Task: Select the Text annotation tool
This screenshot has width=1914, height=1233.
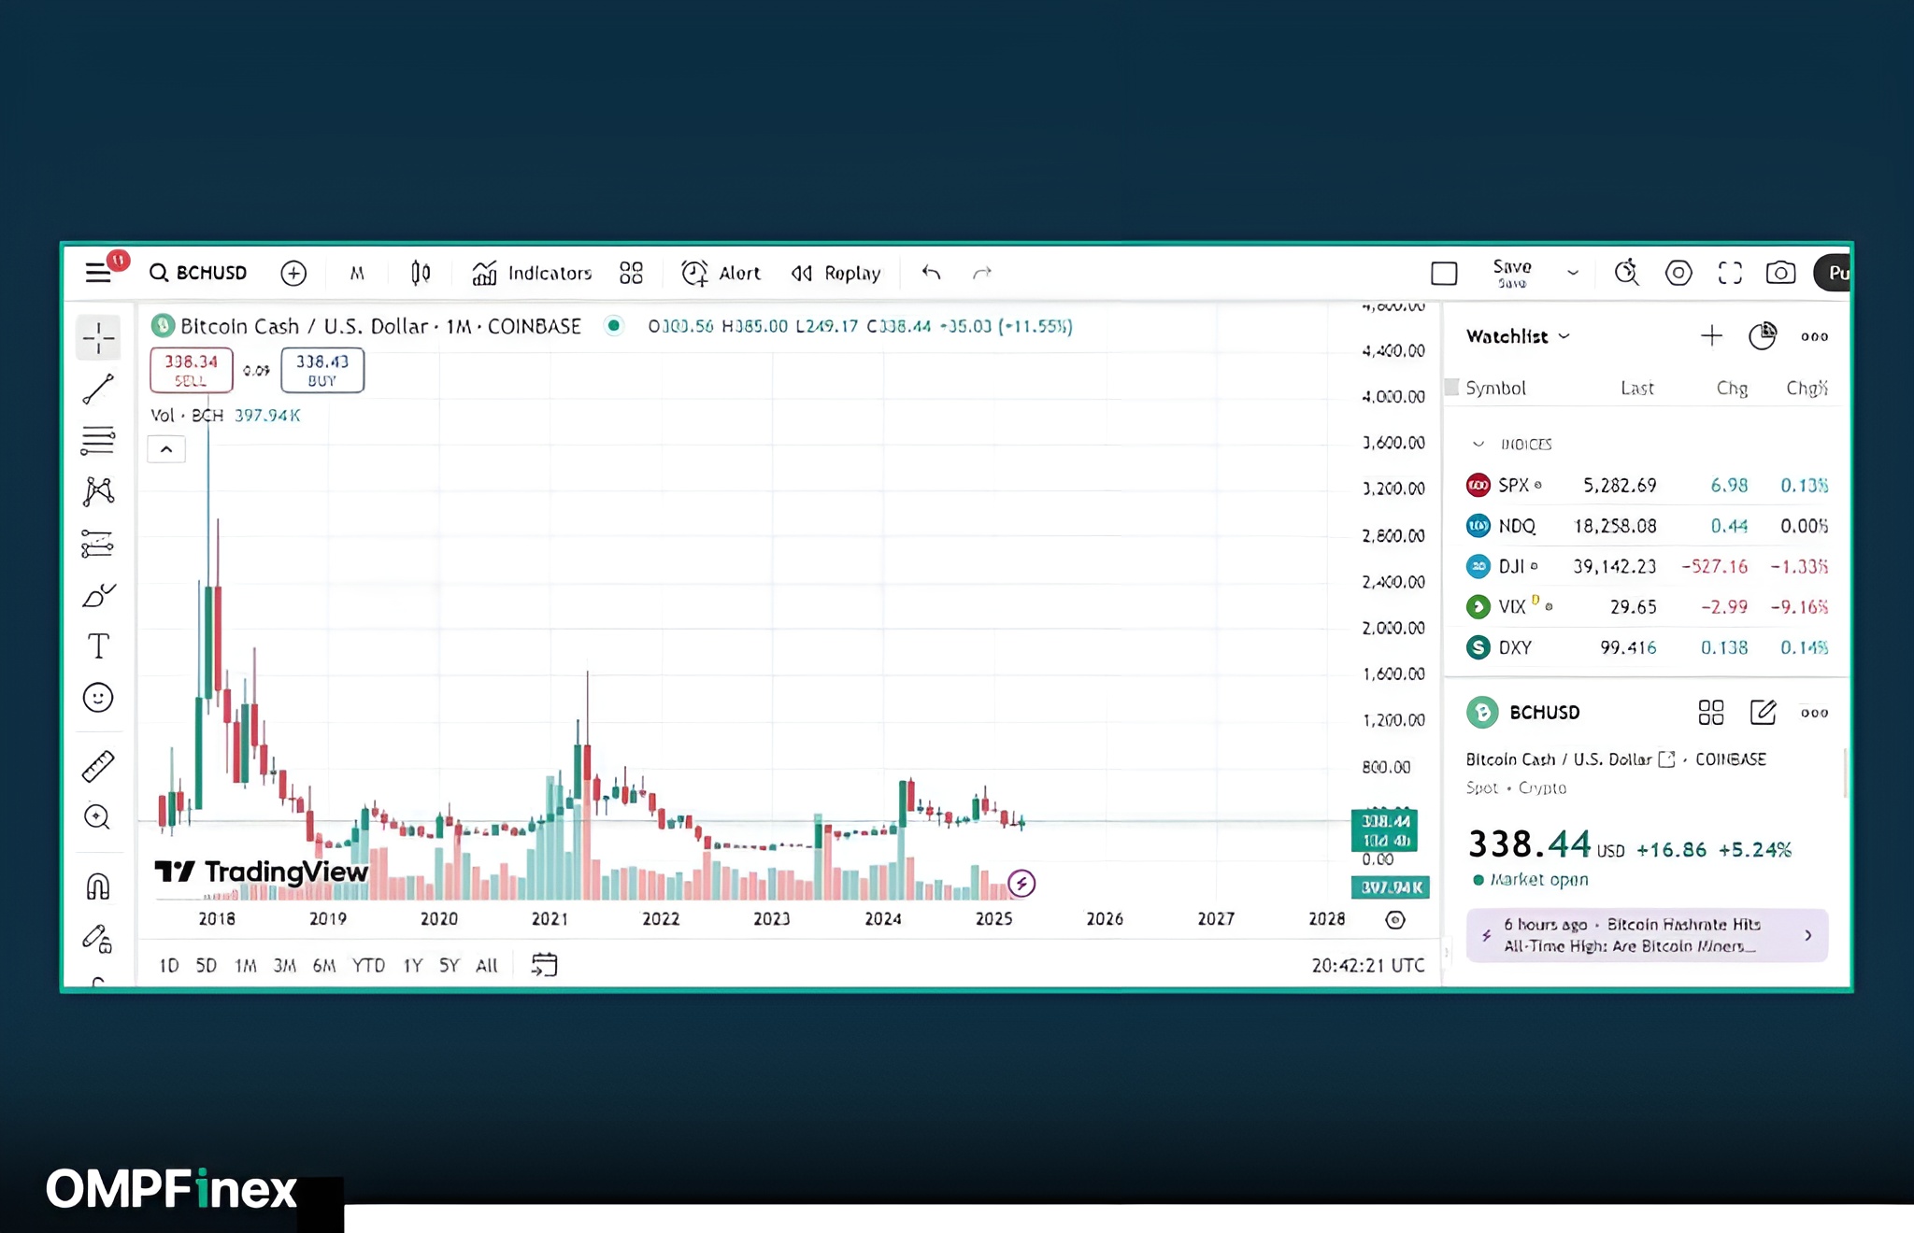Action: pos(97,645)
